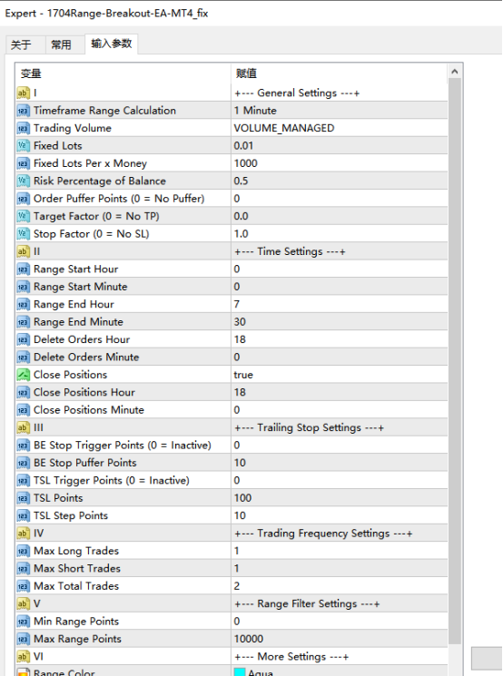Switch to the 常用 tab
This screenshot has width=503, height=676.
61,44
